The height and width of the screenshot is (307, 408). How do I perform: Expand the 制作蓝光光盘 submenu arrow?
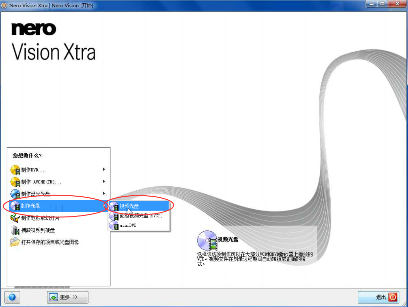pos(104,193)
